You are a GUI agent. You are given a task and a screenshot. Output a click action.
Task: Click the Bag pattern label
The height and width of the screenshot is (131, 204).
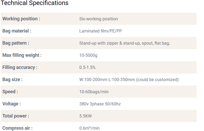pyautogui.click(x=16, y=43)
